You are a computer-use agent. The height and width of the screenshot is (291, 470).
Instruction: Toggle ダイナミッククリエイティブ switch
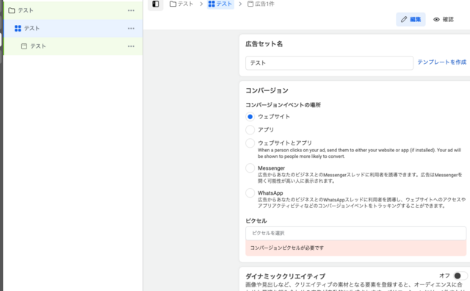460,276
